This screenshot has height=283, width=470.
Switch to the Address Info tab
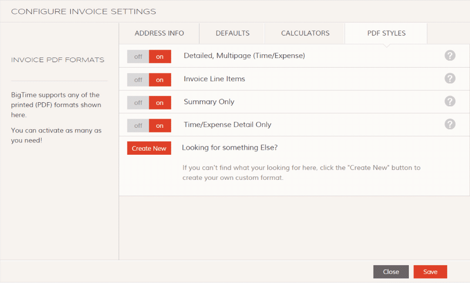click(x=159, y=33)
